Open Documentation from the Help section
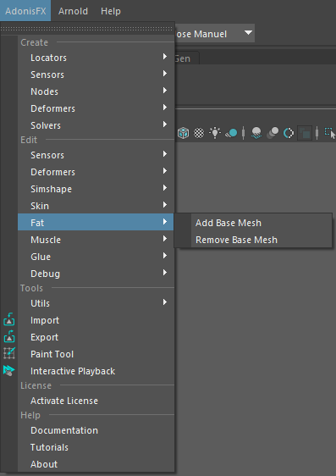 96,430
